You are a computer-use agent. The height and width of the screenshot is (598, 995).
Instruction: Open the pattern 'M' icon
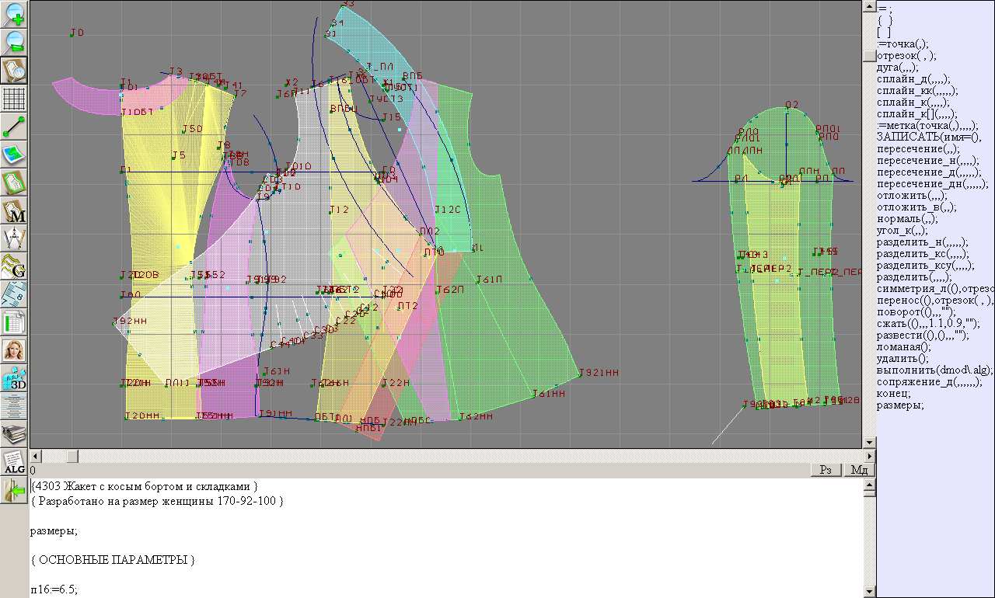point(15,210)
